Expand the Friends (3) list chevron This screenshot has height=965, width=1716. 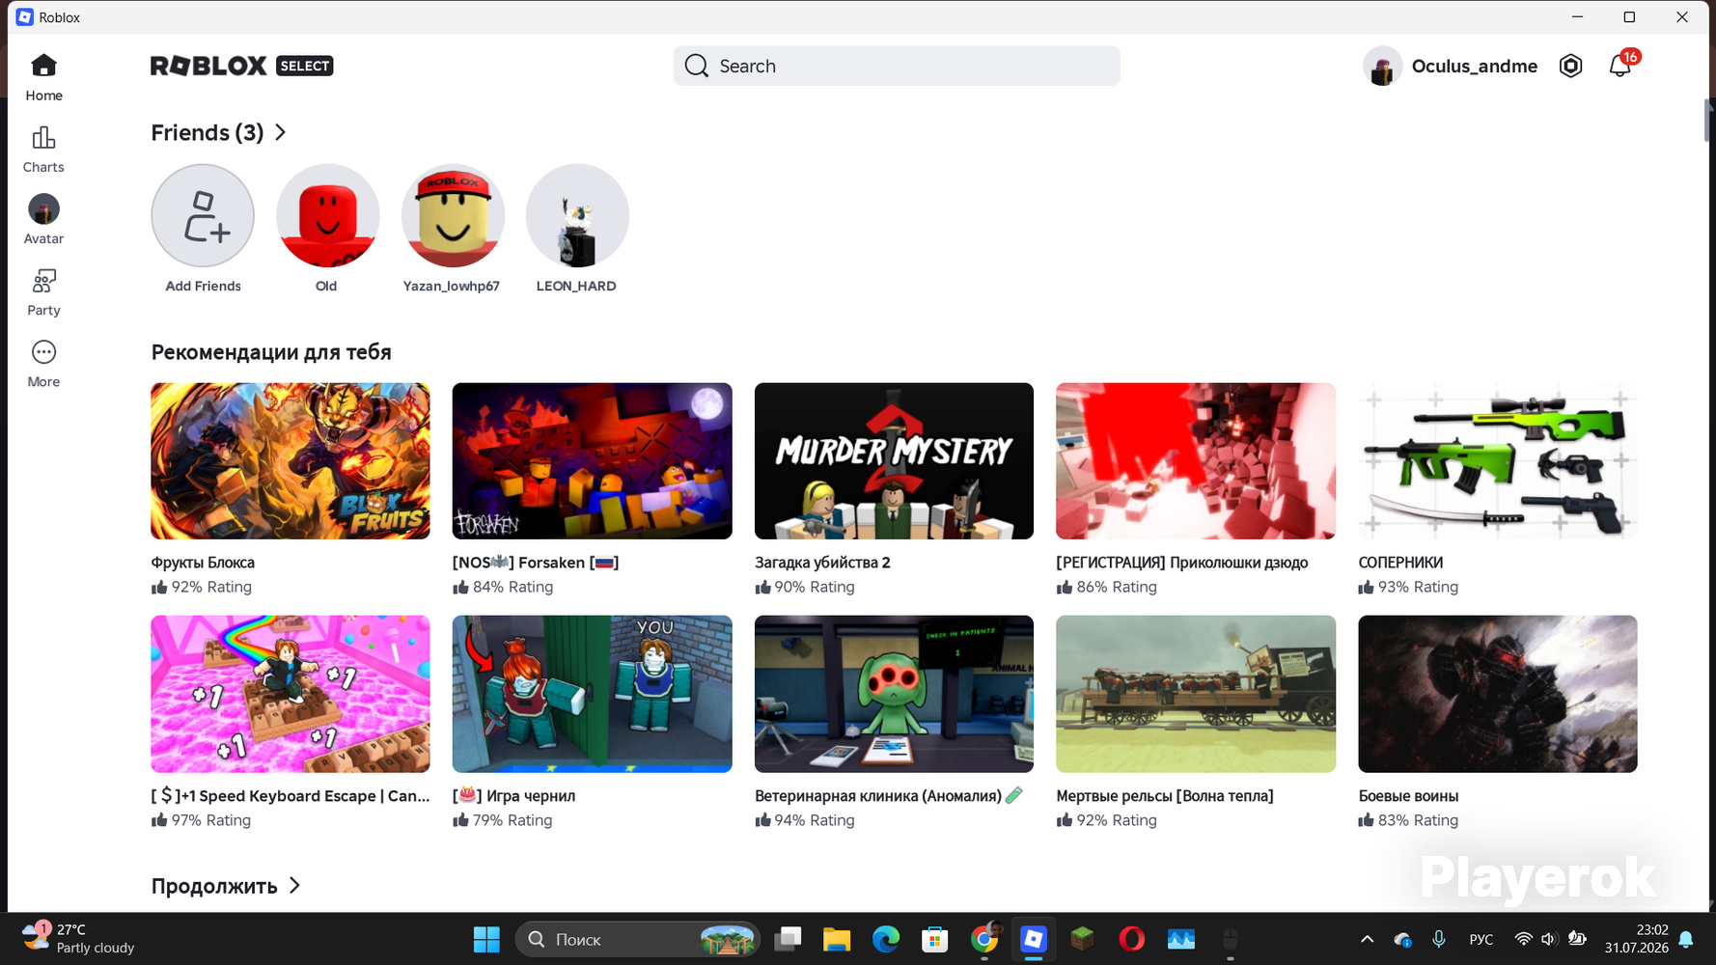pyautogui.click(x=281, y=132)
